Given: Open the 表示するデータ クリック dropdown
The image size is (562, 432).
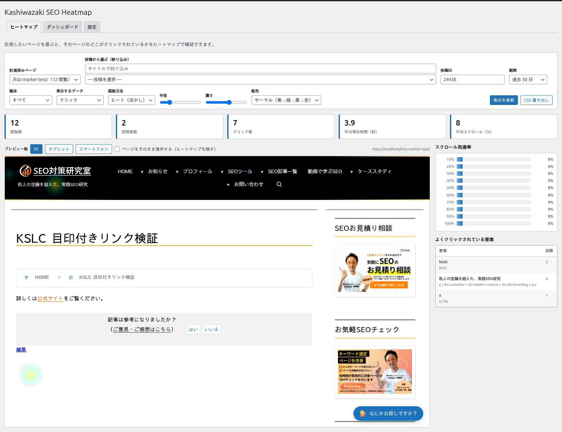Looking at the screenshot, I should tap(80, 100).
